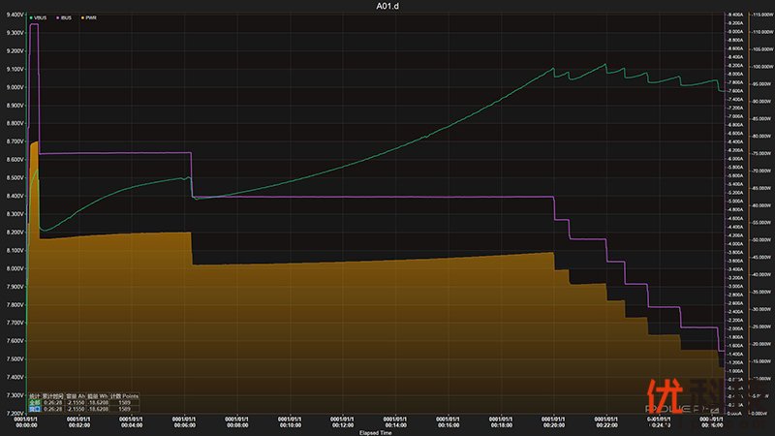The height and width of the screenshot is (436, 775).
Task: Click the 00:20:00 time axis tick
Action: pos(553,422)
